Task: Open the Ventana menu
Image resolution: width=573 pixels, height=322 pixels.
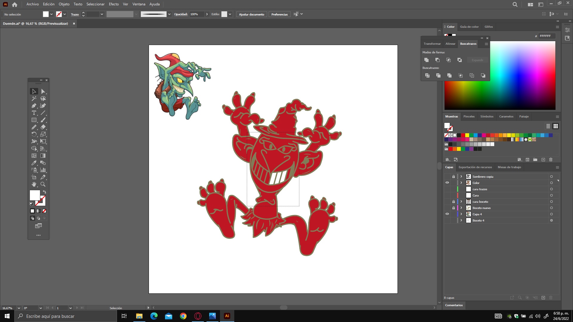Action: (139, 4)
